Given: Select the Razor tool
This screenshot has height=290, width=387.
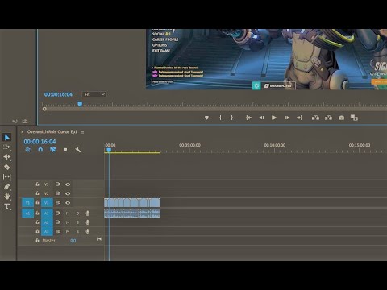Looking at the screenshot, I should (7, 167).
